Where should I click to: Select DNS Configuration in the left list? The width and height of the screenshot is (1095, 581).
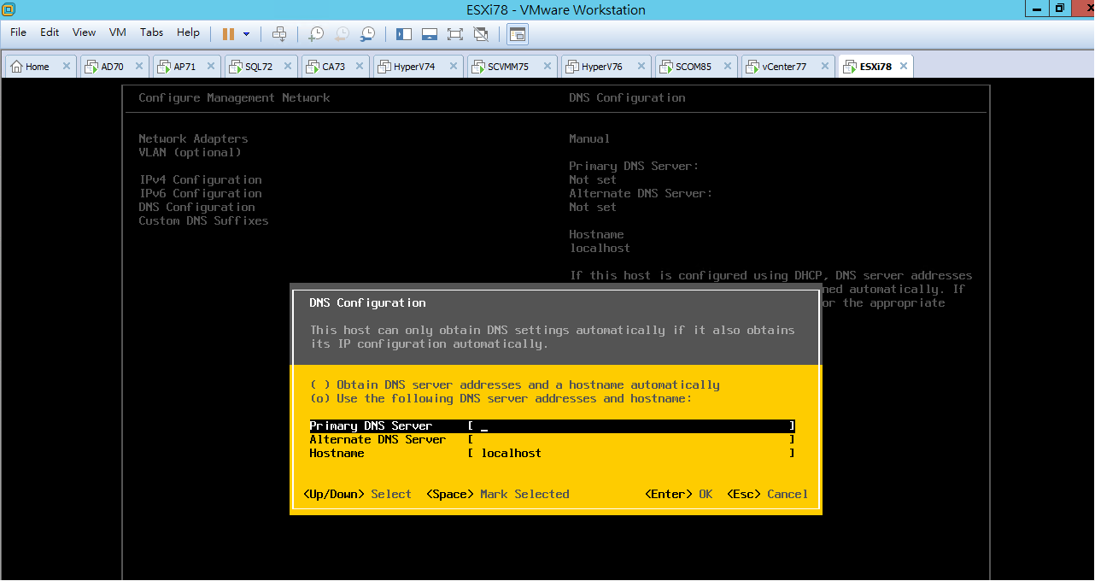coord(196,207)
